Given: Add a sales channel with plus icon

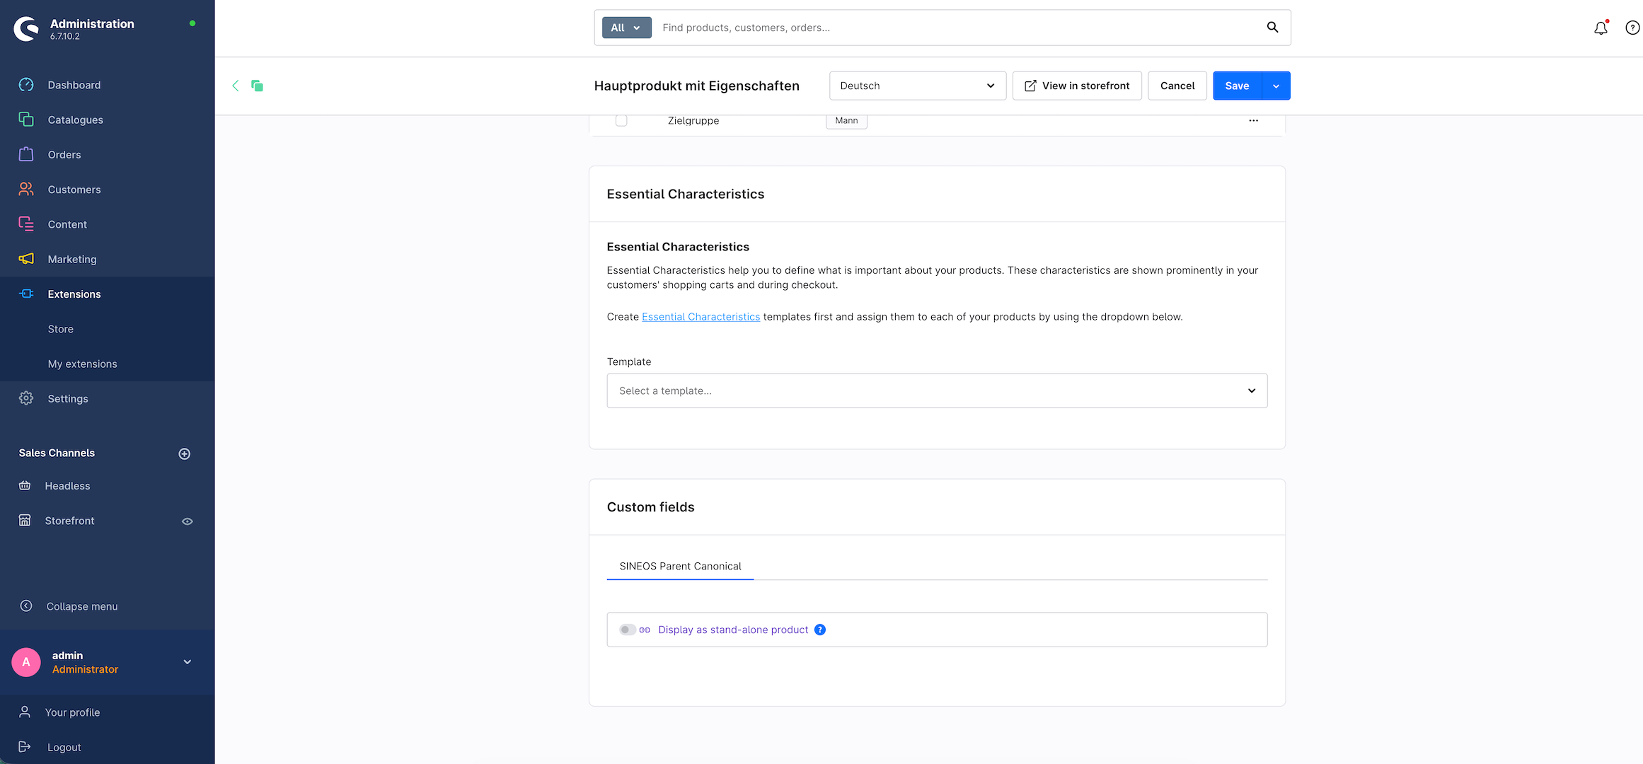Looking at the screenshot, I should (185, 453).
